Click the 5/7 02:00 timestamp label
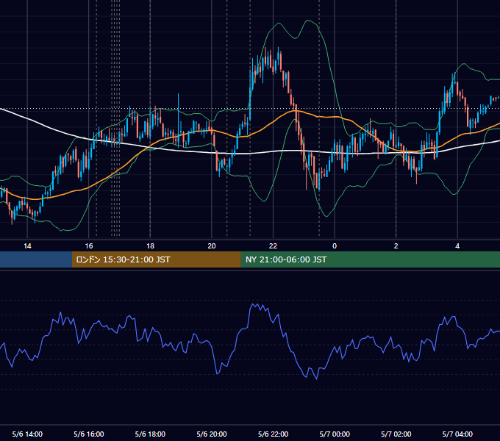The image size is (500, 441). [x=396, y=434]
